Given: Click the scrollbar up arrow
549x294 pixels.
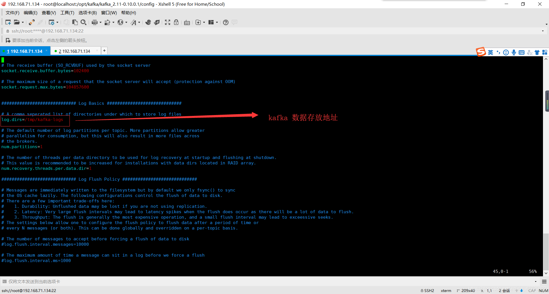Looking at the screenshot, I should (x=546, y=59).
